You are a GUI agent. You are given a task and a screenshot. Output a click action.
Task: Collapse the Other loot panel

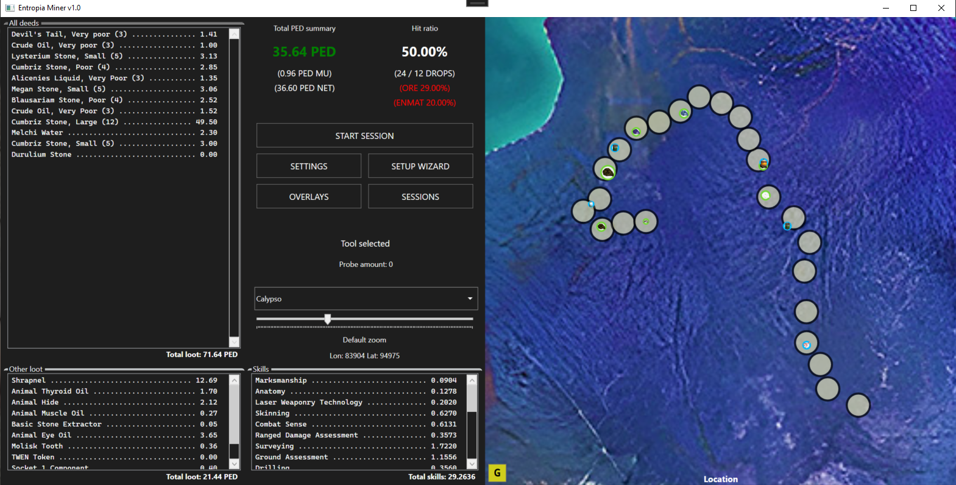(6, 370)
